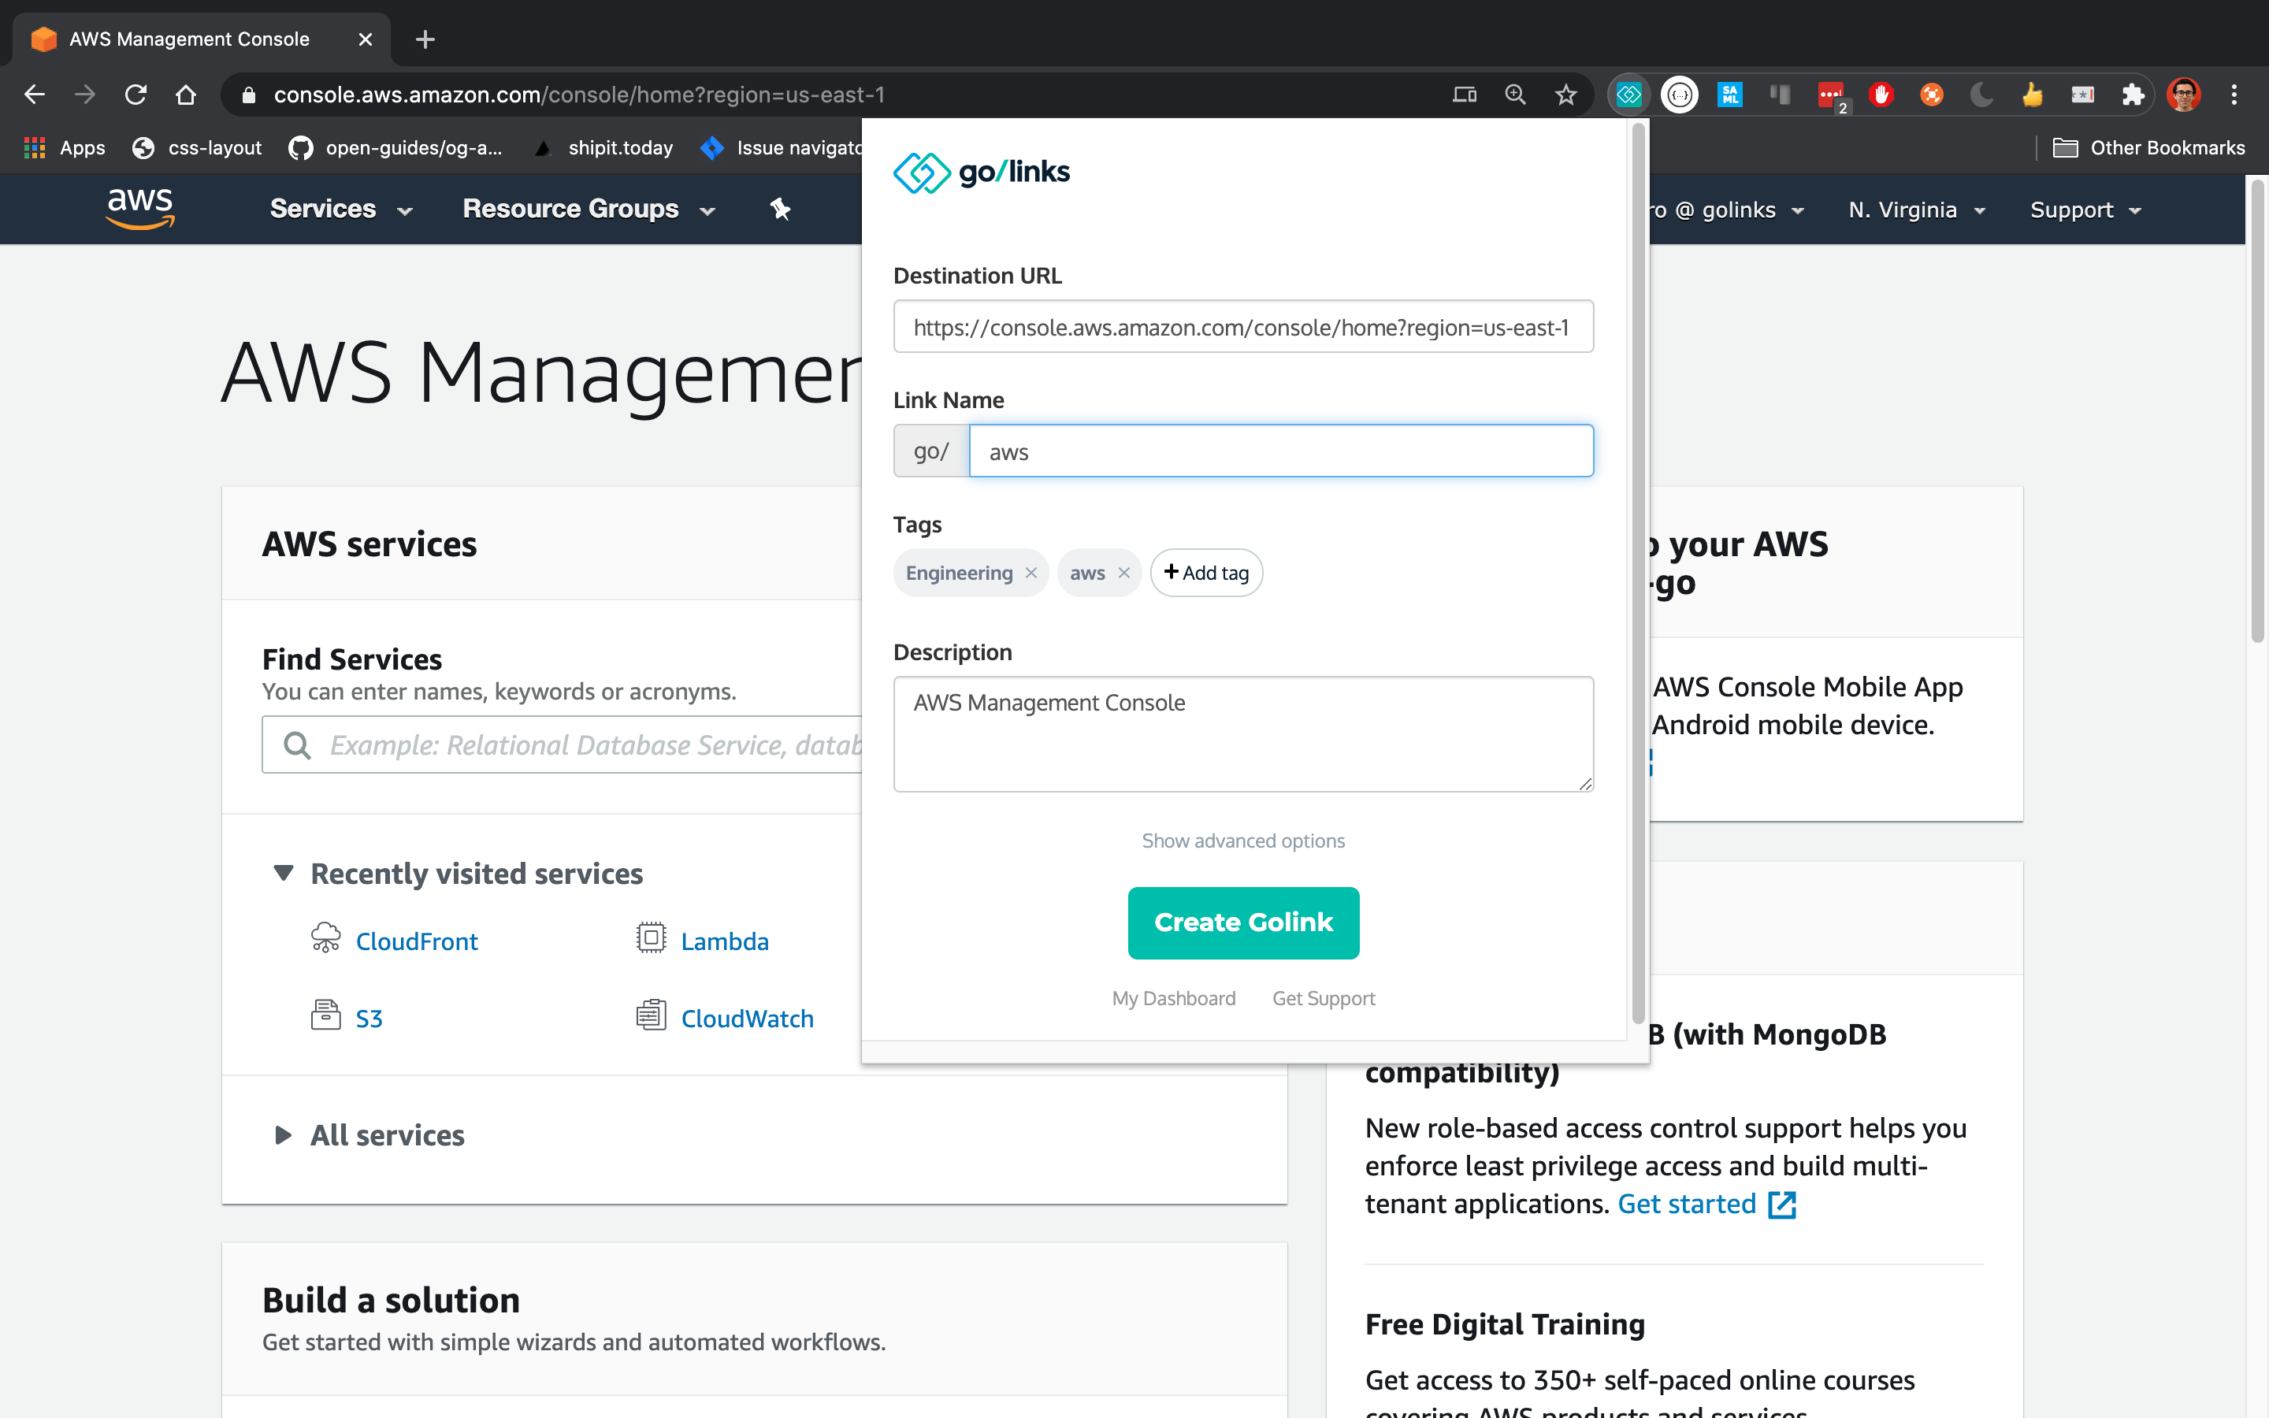Click the AWS logo in header
The height and width of the screenshot is (1418, 2269).
141,207
